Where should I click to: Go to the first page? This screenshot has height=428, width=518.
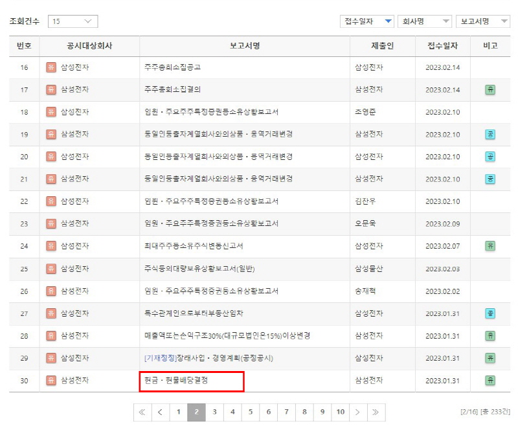(x=142, y=412)
